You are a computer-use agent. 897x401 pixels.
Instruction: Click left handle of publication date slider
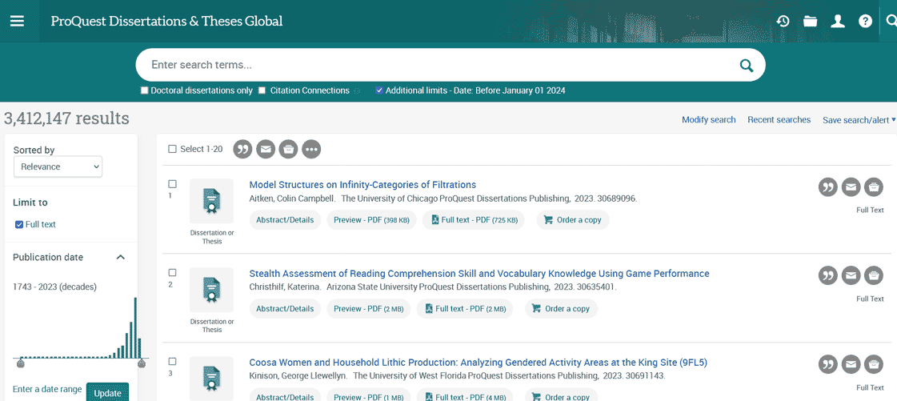click(21, 363)
